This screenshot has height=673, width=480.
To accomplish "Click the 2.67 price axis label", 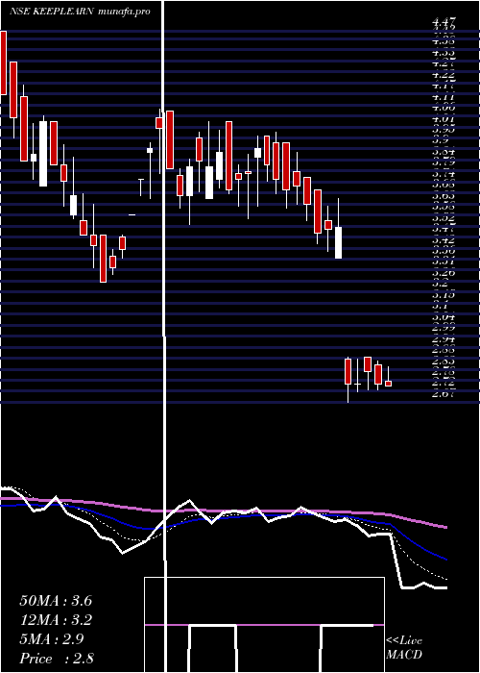I will pos(444,393).
